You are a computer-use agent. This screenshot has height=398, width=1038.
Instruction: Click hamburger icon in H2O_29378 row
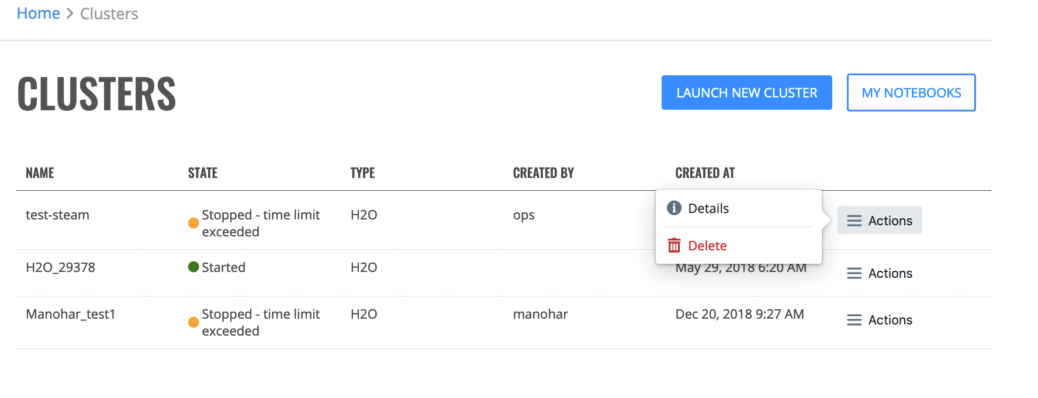[854, 273]
